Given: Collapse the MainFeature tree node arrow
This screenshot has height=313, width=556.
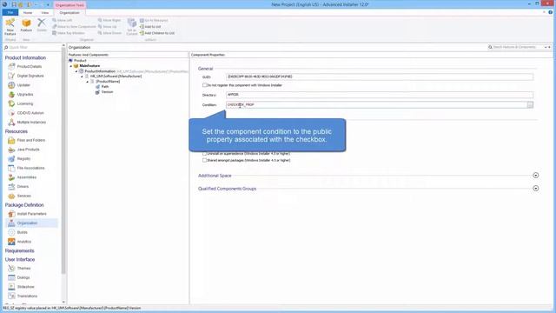Looking at the screenshot, I should [71, 66].
